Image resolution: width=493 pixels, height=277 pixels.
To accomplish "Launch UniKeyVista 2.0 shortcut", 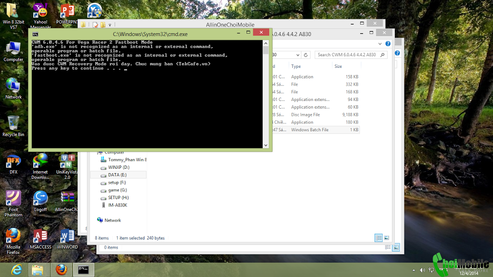I will [67, 166].
